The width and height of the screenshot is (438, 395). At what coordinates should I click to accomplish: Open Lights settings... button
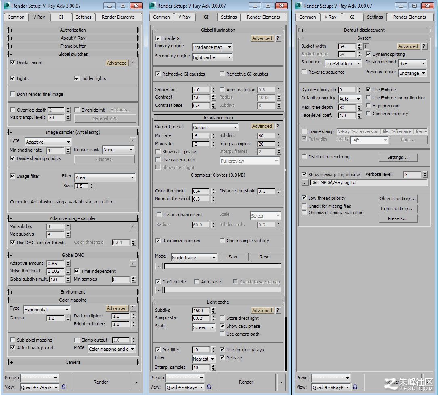[398, 209]
